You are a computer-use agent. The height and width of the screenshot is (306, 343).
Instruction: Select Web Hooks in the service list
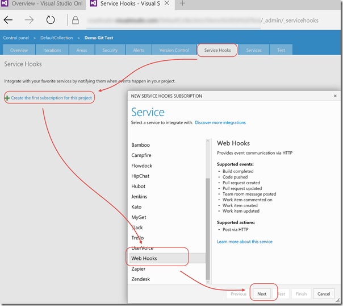(144, 258)
